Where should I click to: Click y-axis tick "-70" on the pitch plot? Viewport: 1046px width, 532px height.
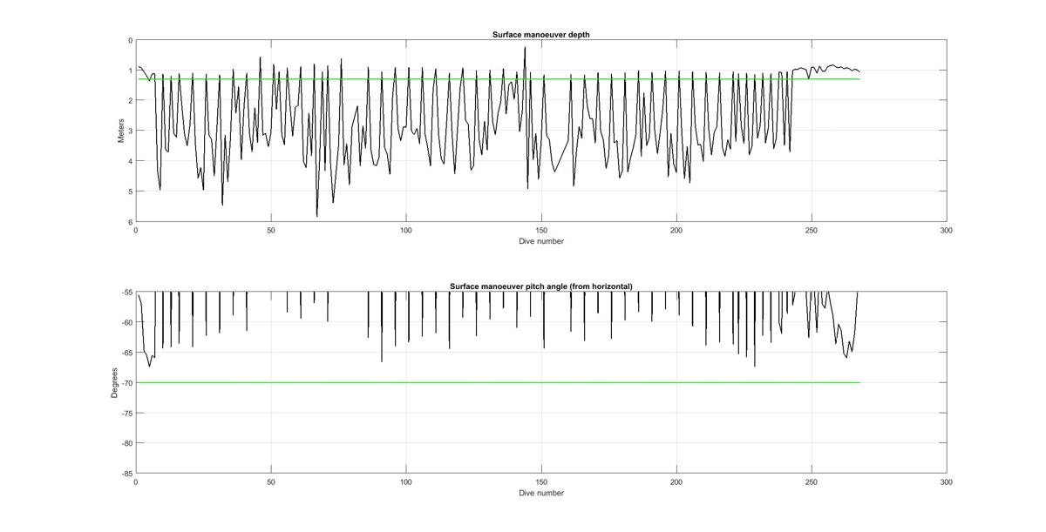click(127, 383)
